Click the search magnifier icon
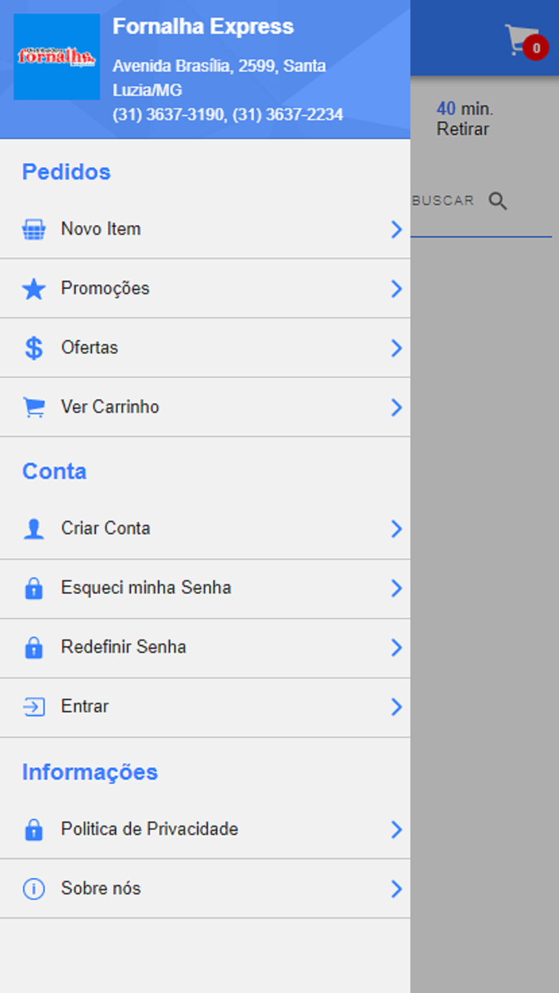 [x=498, y=201]
